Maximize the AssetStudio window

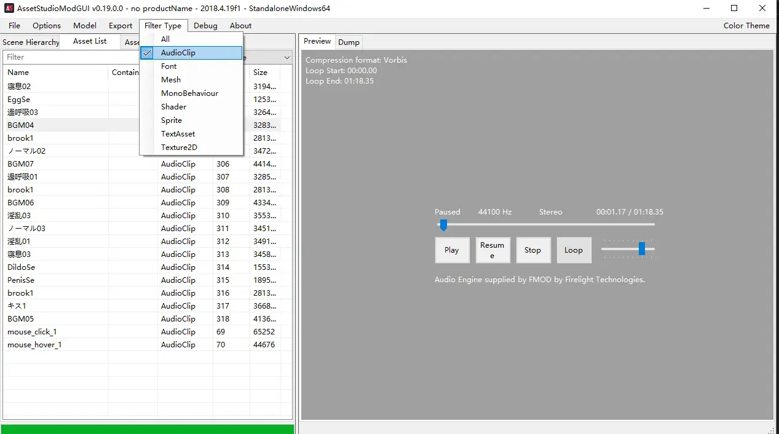(x=734, y=8)
